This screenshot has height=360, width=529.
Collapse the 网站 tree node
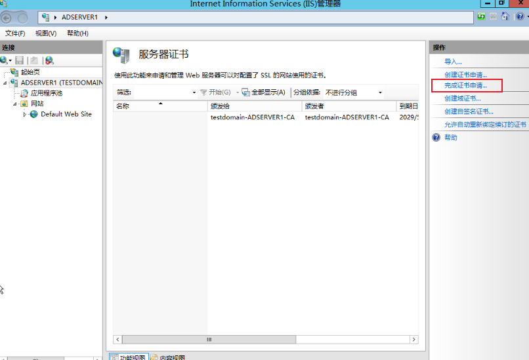click(15, 104)
